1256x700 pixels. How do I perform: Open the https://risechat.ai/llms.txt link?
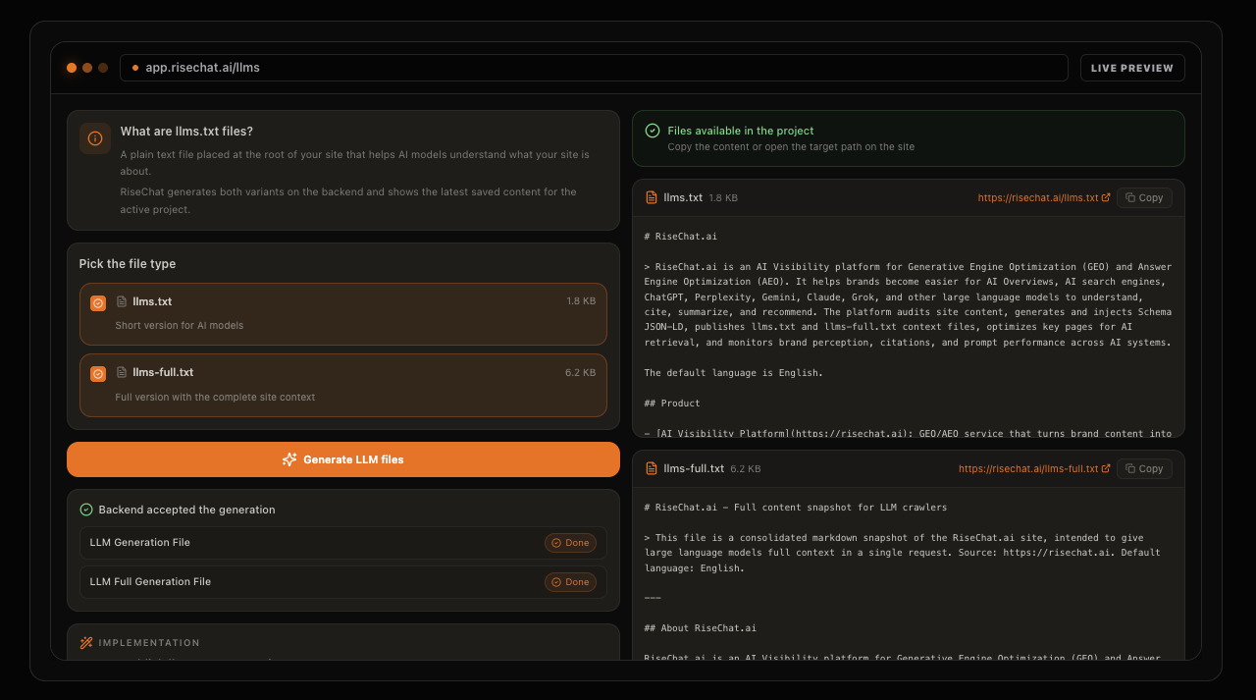[1044, 197]
